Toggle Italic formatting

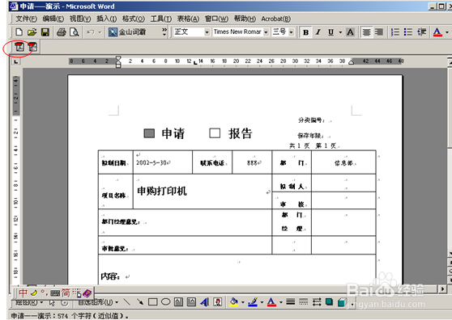point(318,32)
